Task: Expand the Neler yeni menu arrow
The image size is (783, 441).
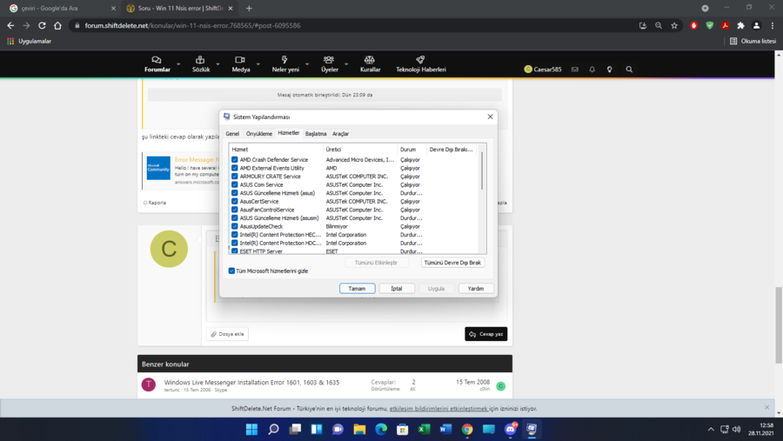Action: (307, 64)
